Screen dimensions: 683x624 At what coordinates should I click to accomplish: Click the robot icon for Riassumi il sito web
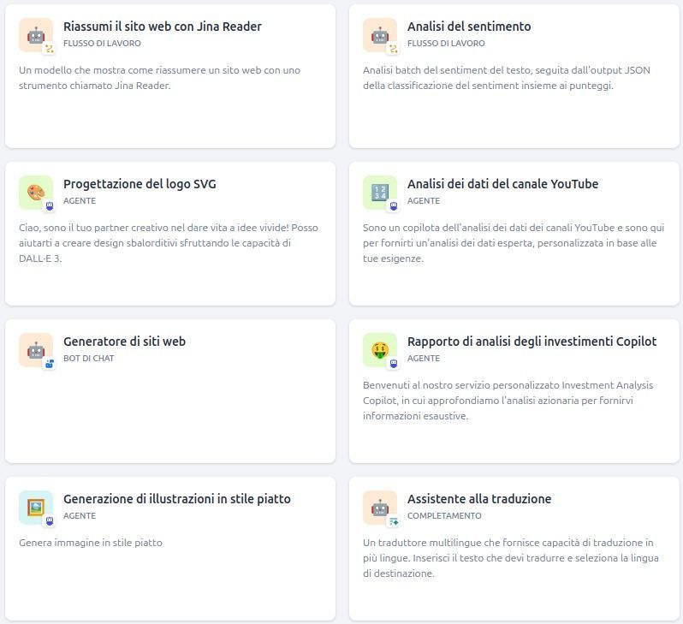pos(35,35)
